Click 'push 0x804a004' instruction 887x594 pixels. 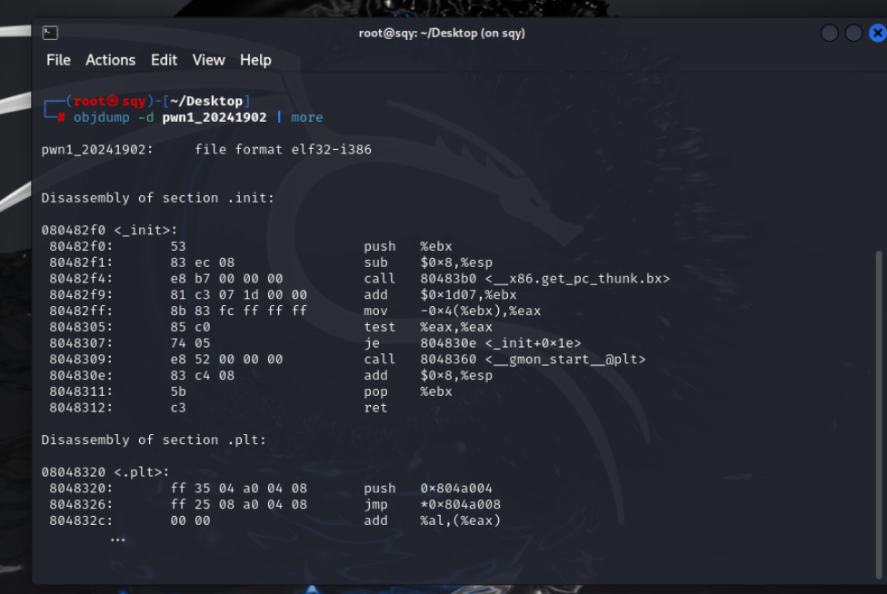(x=428, y=489)
